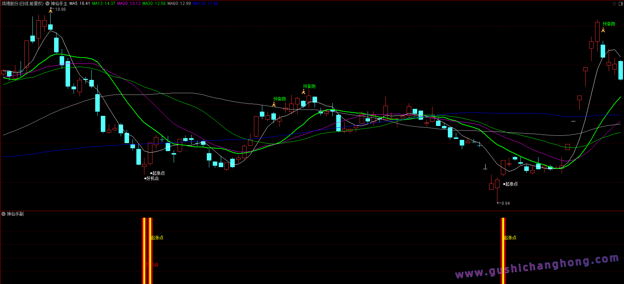This screenshot has height=284, width=624.
Task: Select the blue MA120: 13.45 label
Action: pyautogui.click(x=205, y=3)
